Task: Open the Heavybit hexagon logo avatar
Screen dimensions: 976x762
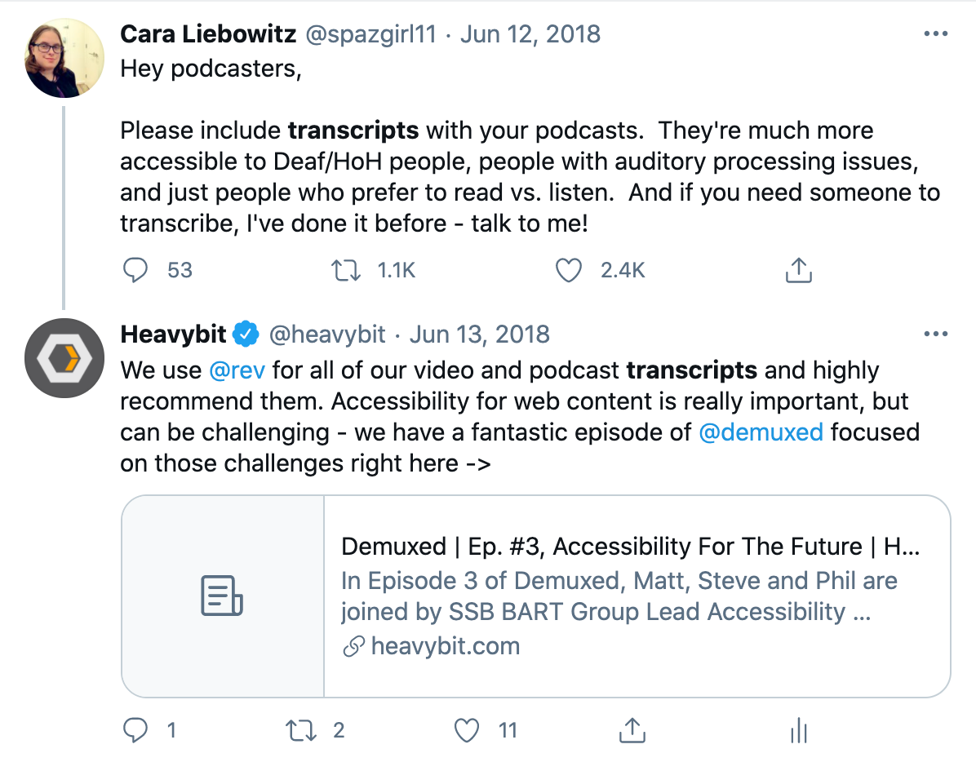Action: click(x=64, y=358)
